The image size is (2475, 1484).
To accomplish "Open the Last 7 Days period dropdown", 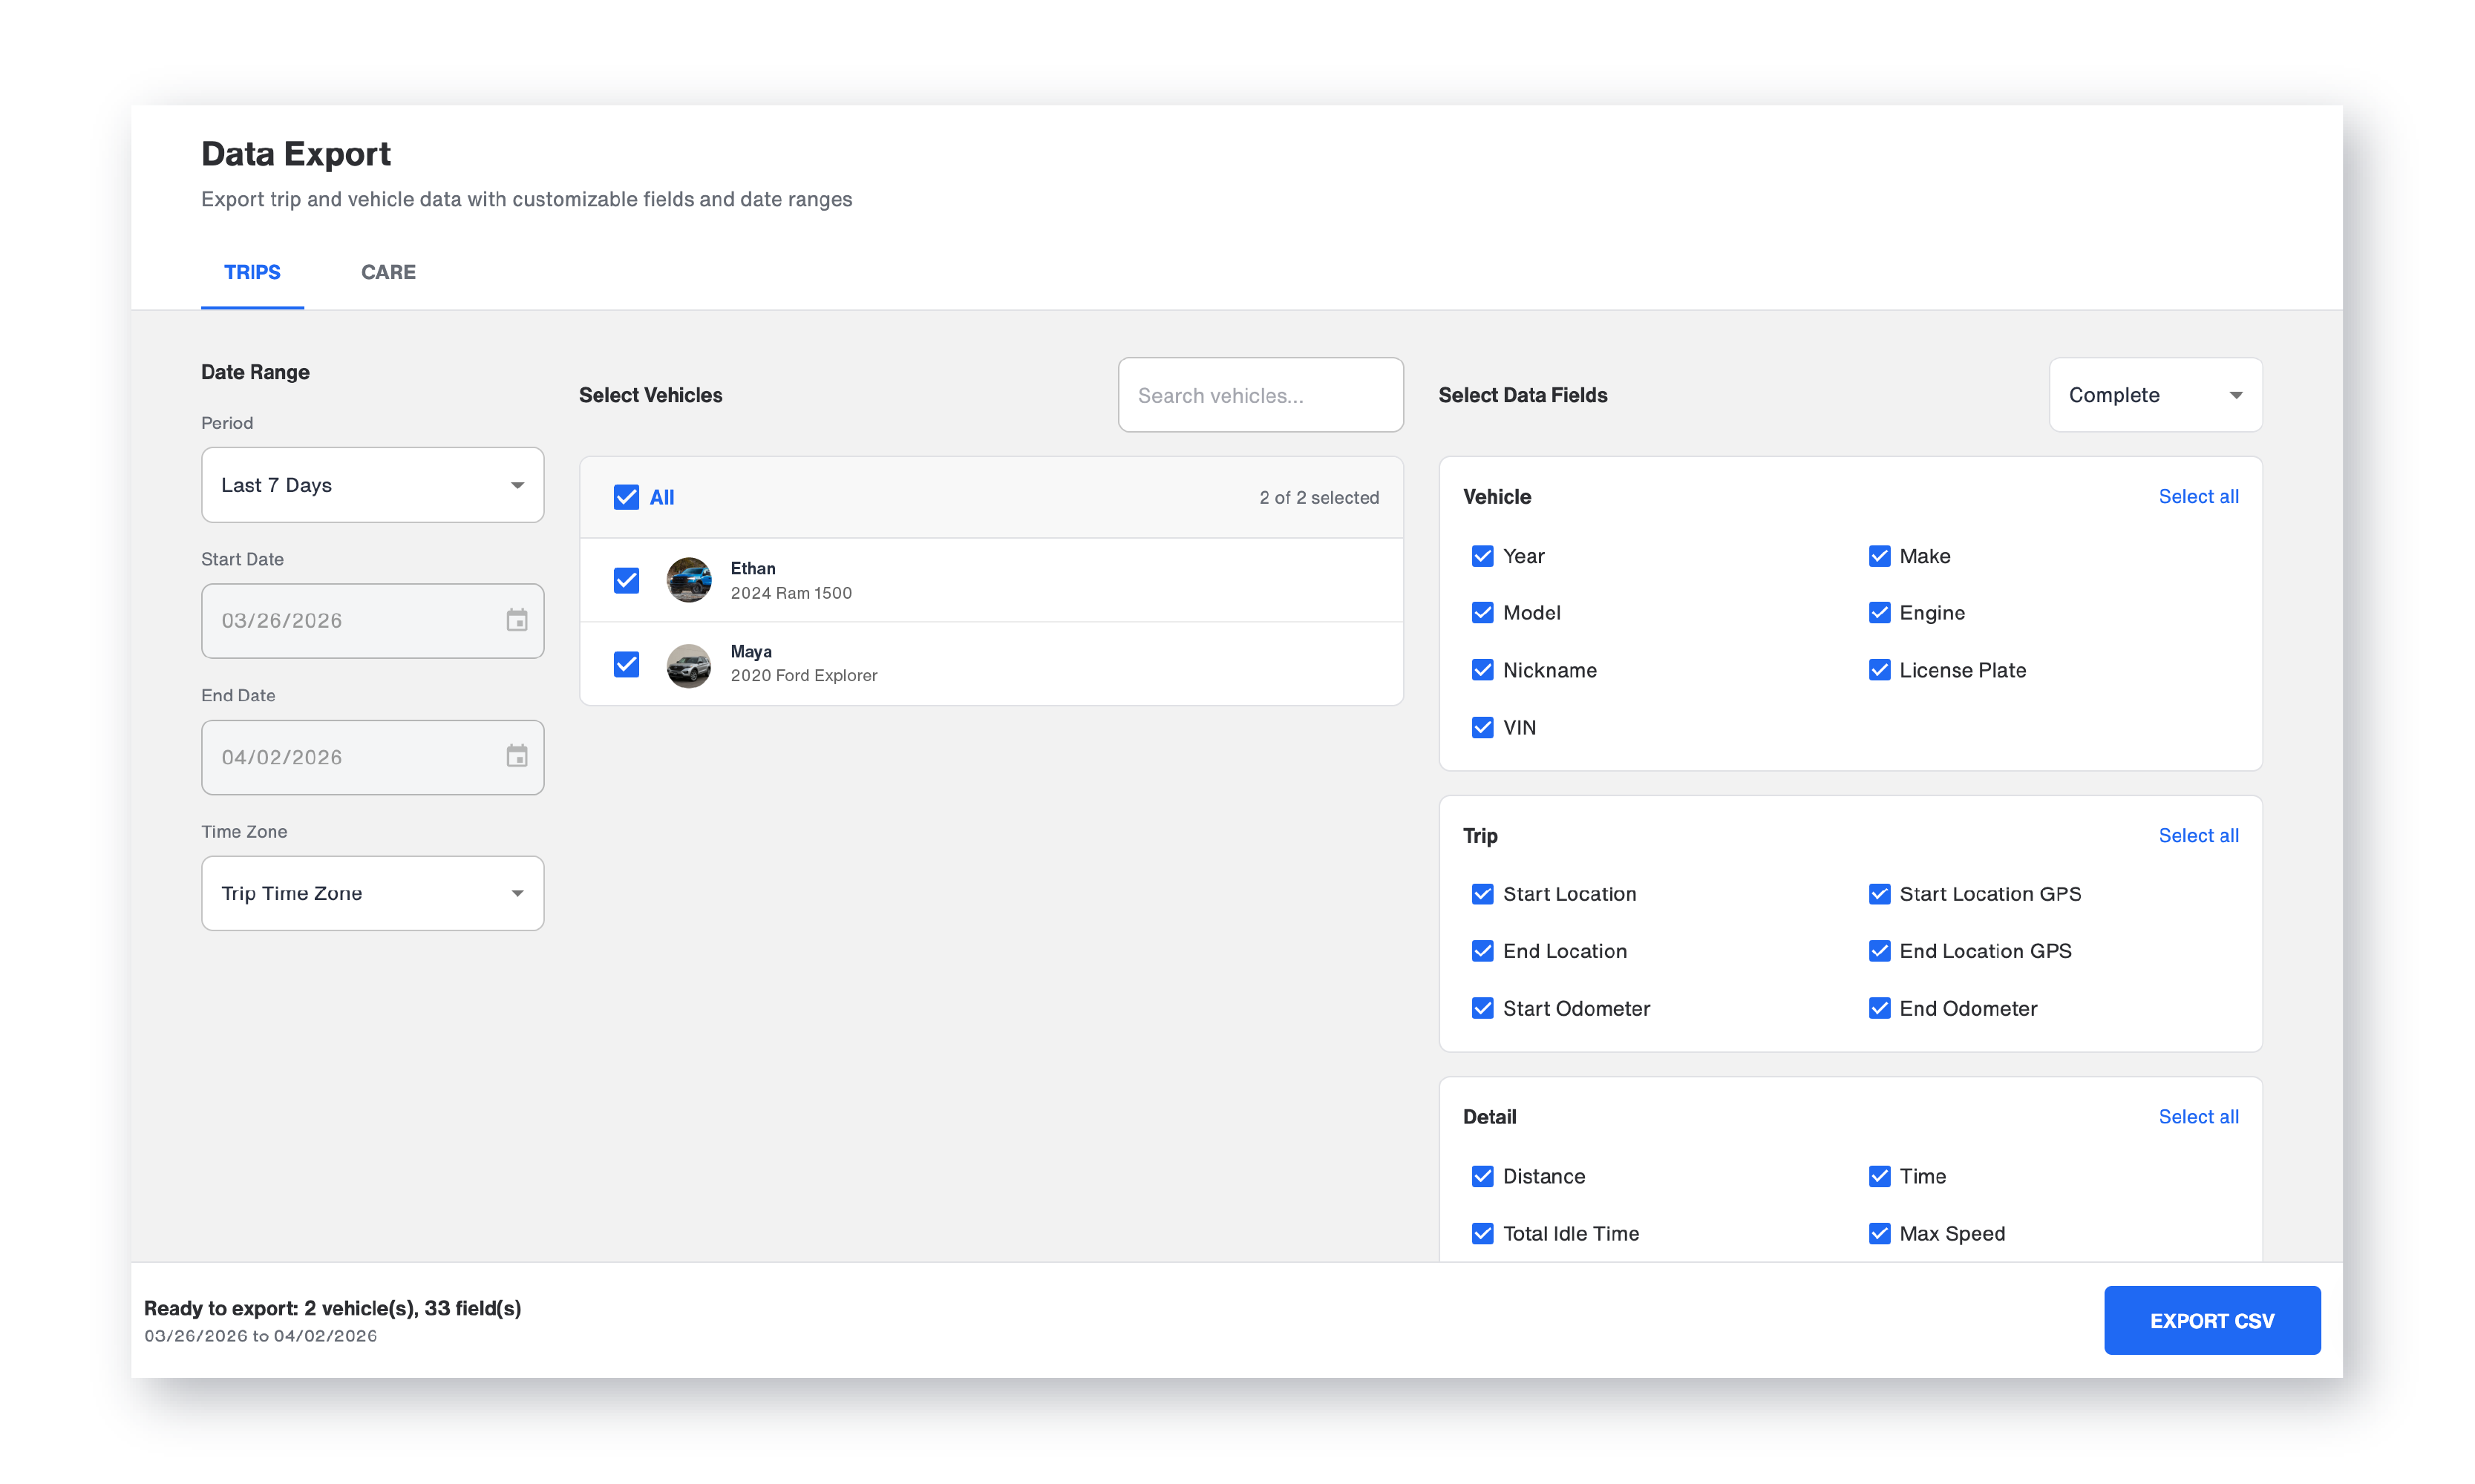I will pos(371,485).
